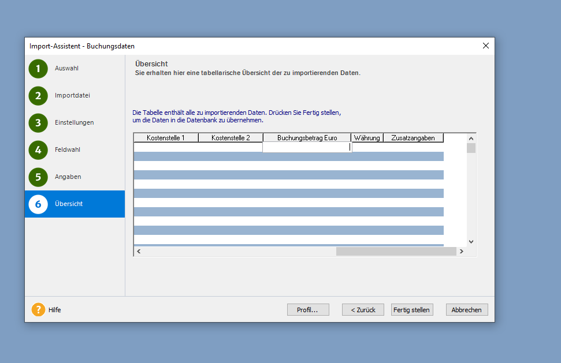561x363 pixels.
Task: Click the Währung column header
Action: click(x=367, y=138)
